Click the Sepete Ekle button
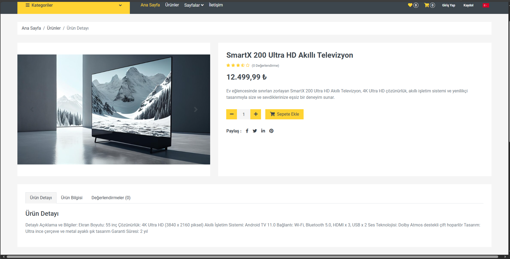The width and height of the screenshot is (510, 259). point(284,114)
